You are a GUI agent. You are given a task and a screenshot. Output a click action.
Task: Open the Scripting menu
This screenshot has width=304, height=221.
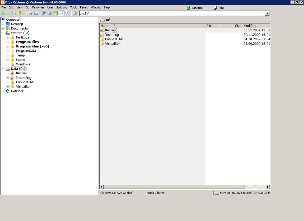pyautogui.click(x=62, y=7)
